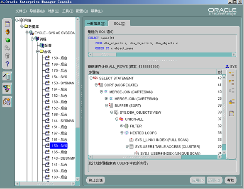Image resolution: width=244 pixels, height=189 pixels.
Task: Click the plan table horizontal scrollbar
Action: click(x=155, y=157)
